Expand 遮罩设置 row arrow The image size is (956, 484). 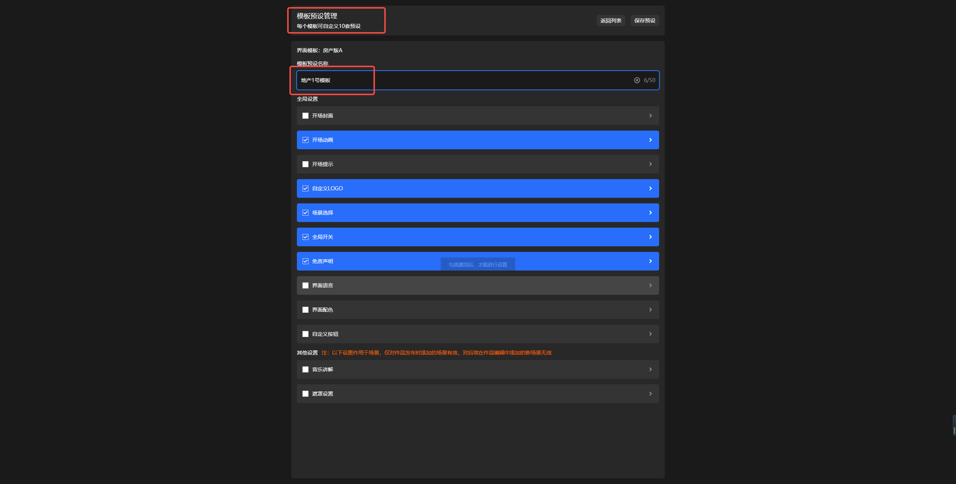click(x=650, y=394)
